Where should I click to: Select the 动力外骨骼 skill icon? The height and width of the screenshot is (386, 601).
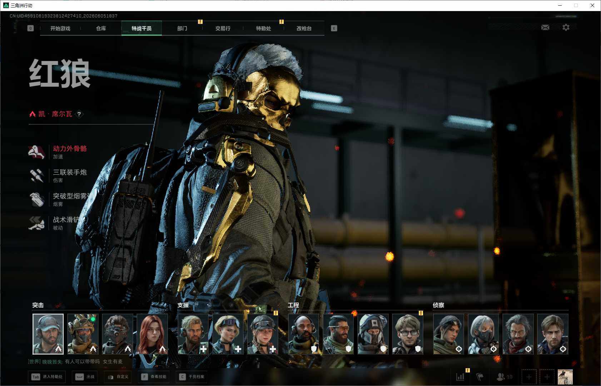pos(36,152)
